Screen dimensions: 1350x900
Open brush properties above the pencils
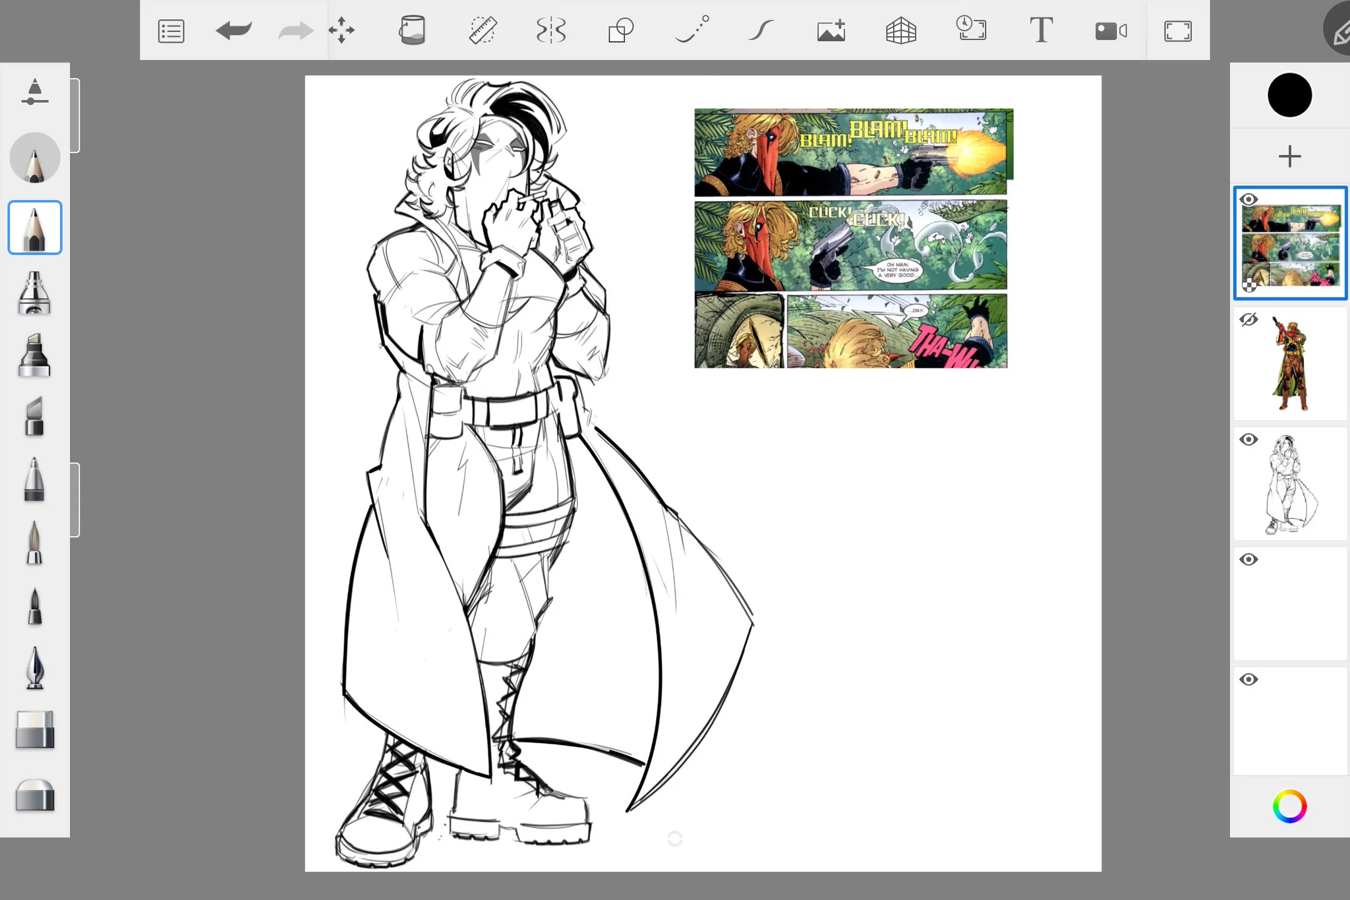(x=34, y=92)
